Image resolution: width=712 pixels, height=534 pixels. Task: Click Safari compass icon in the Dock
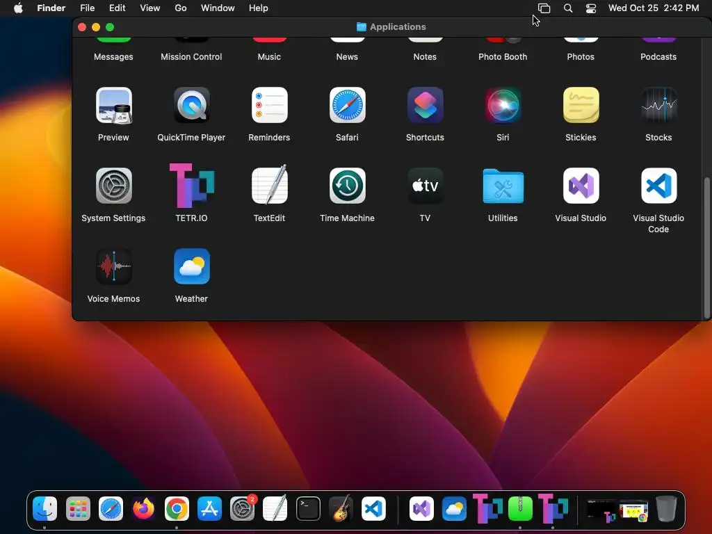coord(111,508)
